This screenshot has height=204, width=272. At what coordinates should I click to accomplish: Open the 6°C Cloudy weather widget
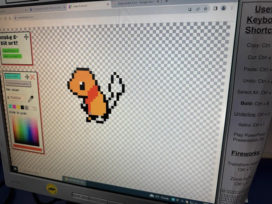[159, 197]
